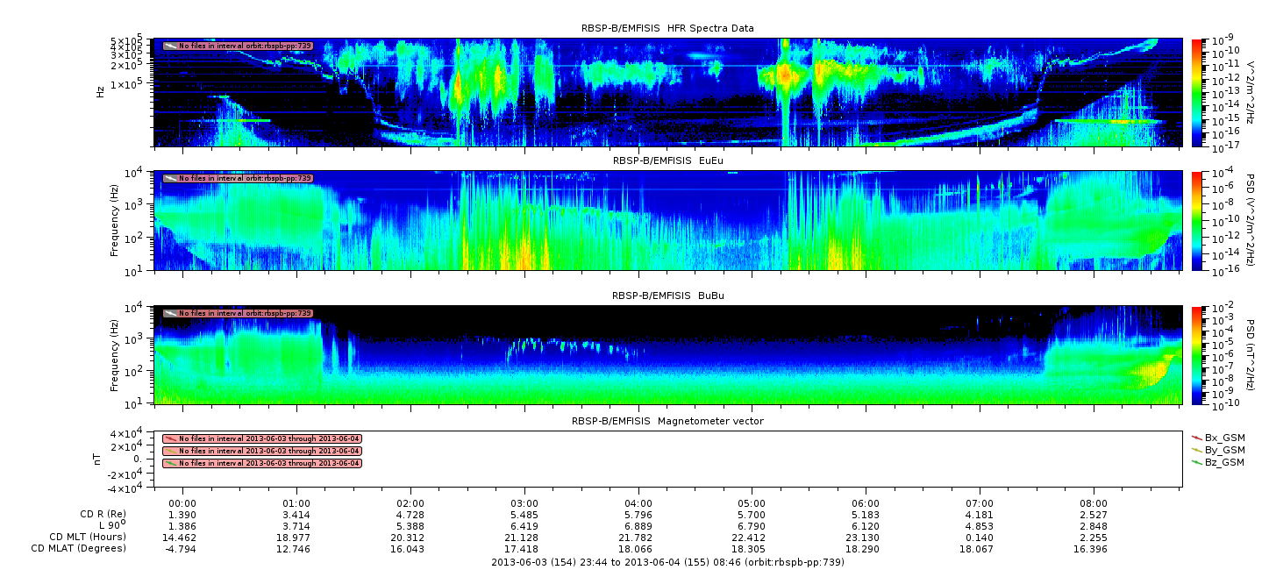Select the BuBu PSD color bar
Screen dimensions: 1269x577
1197,355
